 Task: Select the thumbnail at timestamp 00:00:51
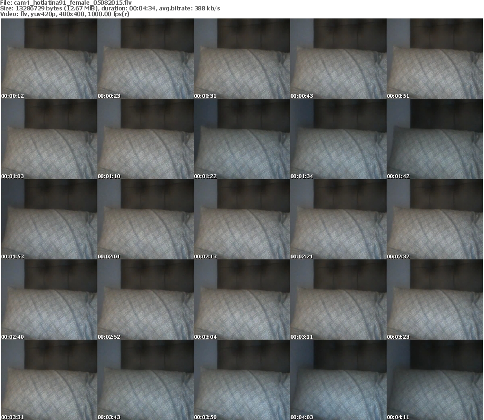point(435,59)
